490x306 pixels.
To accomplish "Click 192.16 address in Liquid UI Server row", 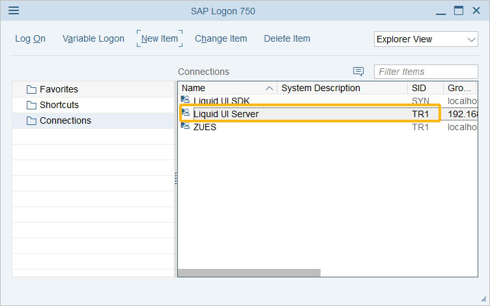I will pyautogui.click(x=463, y=114).
